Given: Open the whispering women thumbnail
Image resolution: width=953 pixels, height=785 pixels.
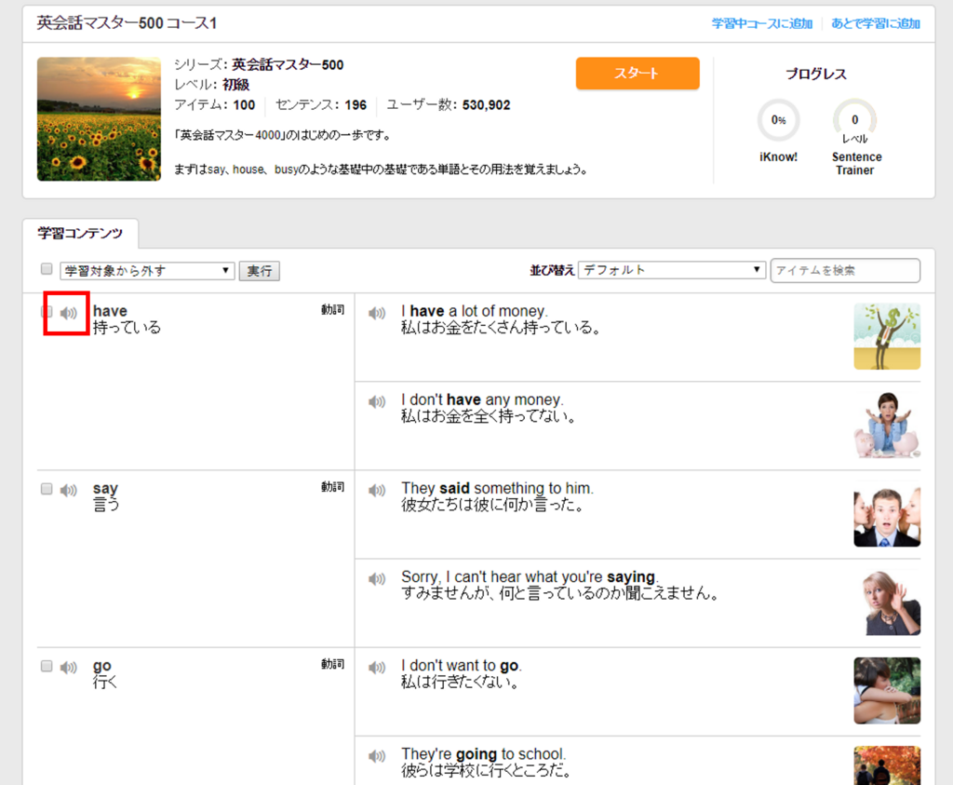Looking at the screenshot, I should [887, 514].
